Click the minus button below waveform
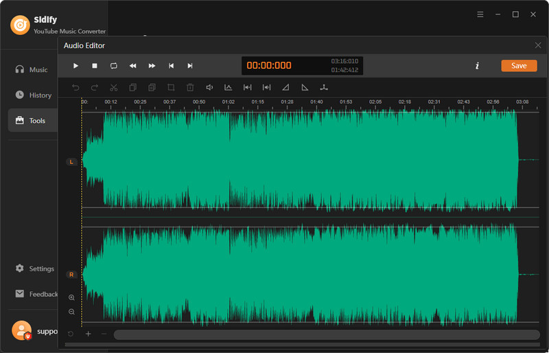 104,334
